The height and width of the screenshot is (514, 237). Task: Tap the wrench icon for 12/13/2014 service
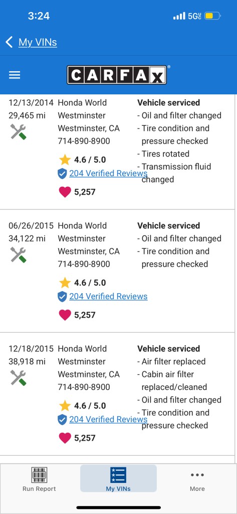(19, 132)
